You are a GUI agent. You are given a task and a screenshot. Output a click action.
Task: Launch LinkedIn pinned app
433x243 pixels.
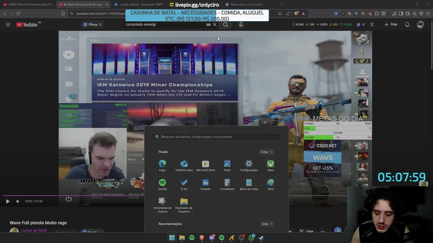pyautogui.click(x=206, y=185)
